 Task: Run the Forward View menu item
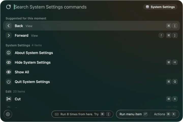91,35
